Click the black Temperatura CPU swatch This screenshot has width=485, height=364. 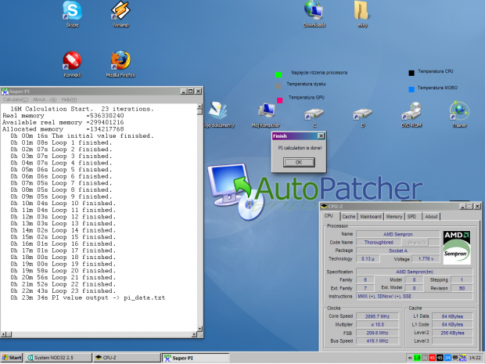[x=411, y=73]
